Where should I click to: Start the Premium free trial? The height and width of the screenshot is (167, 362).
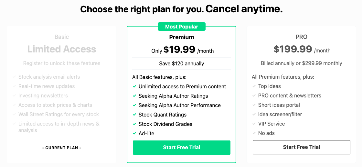[182, 148]
